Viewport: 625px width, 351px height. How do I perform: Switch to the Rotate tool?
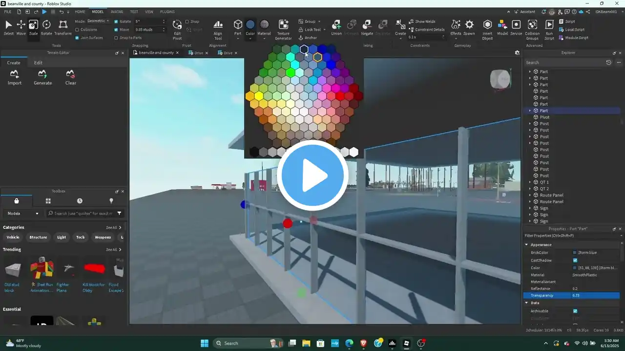(x=46, y=28)
